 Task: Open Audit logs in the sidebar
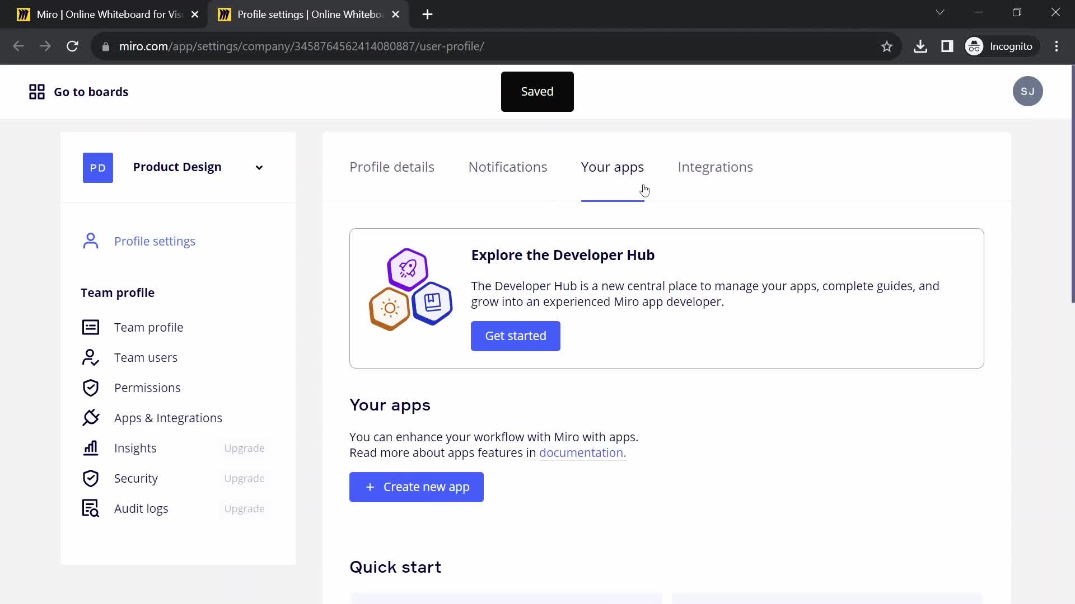tap(141, 509)
